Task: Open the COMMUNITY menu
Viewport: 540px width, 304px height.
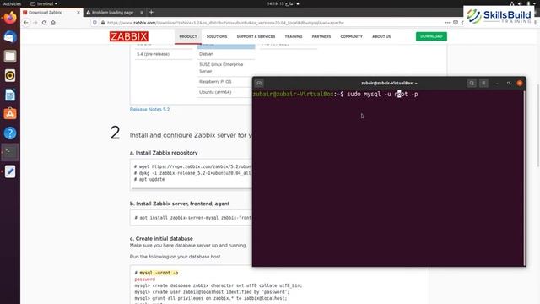Action: 351,36
